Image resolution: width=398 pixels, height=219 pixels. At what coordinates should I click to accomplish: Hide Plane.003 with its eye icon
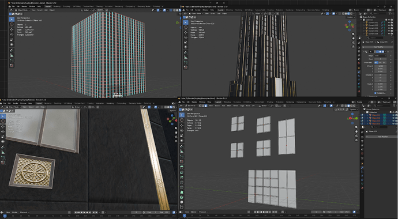pos(393,121)
